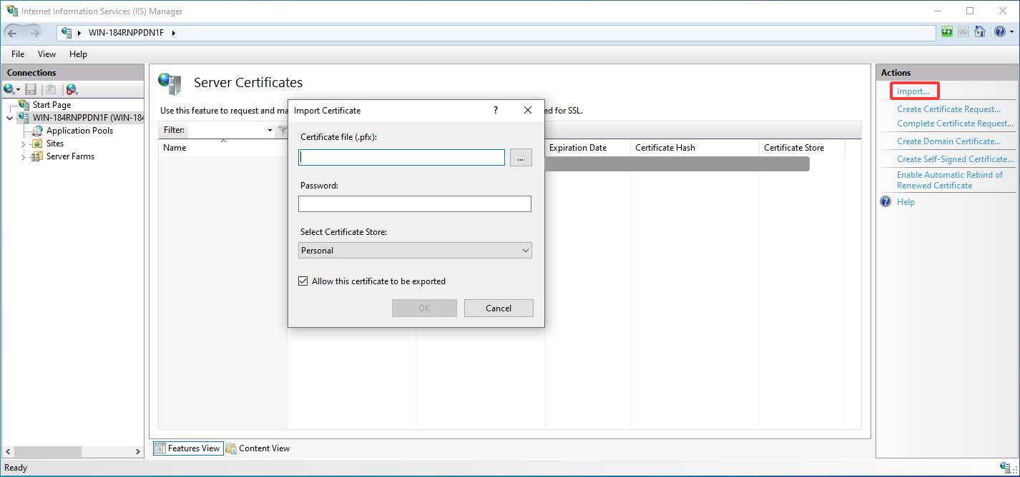Click the Import... action link
Viewport: 1020px width, 477px height.
click(913, 91)
